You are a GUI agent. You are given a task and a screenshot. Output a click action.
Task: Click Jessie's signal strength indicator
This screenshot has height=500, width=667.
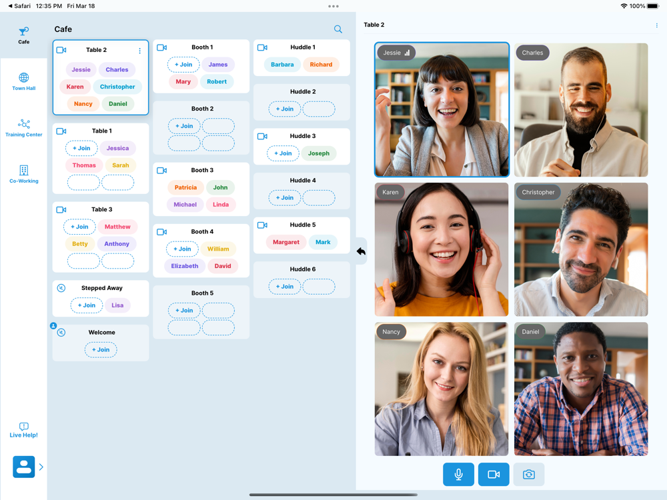(x=407, y=53)
